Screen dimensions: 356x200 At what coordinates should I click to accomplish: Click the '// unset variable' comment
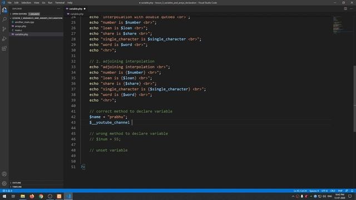click(108, 151)
